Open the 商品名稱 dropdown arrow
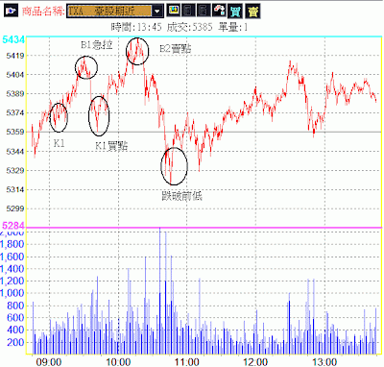384x367 pixels. point(156,12)
